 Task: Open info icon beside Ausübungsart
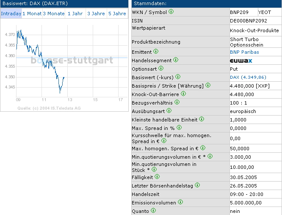tap(169, 111)
